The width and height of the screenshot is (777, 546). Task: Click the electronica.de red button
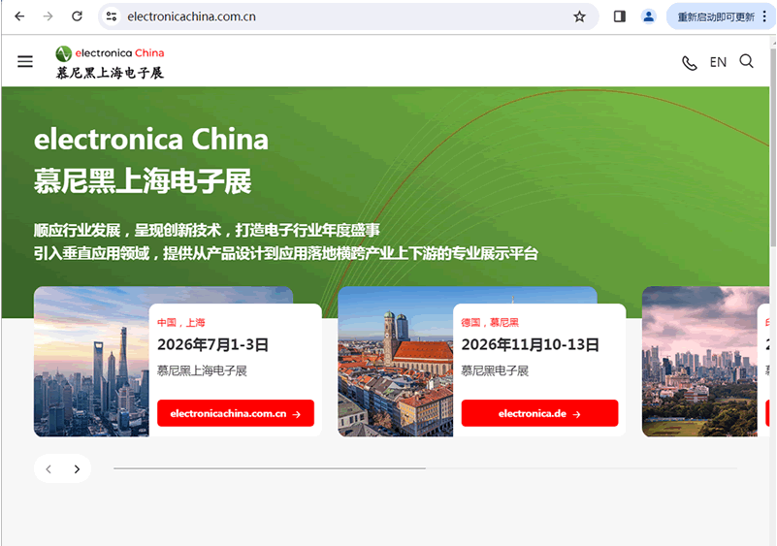(x=539, y=413)
